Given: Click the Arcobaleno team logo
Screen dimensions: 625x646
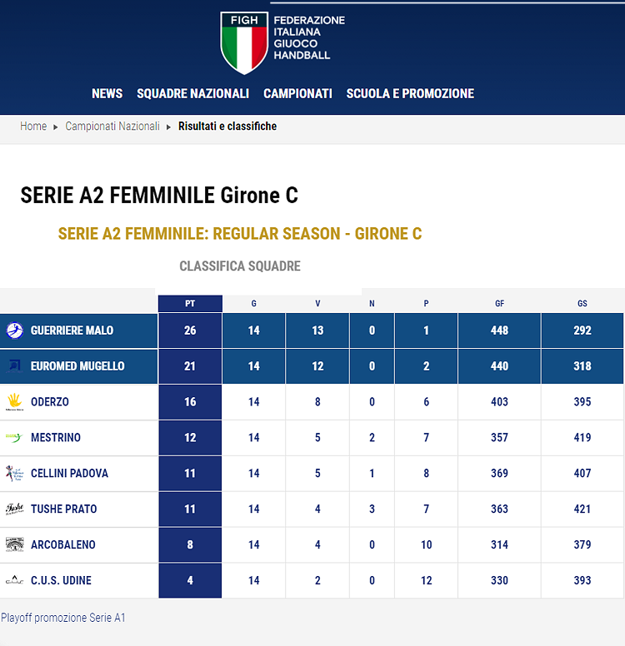Looking at the screenshot, I should pyautogui.click(x=15, y=544).
